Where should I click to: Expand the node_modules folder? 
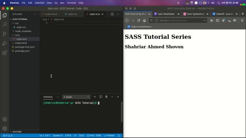pos(23,31)
